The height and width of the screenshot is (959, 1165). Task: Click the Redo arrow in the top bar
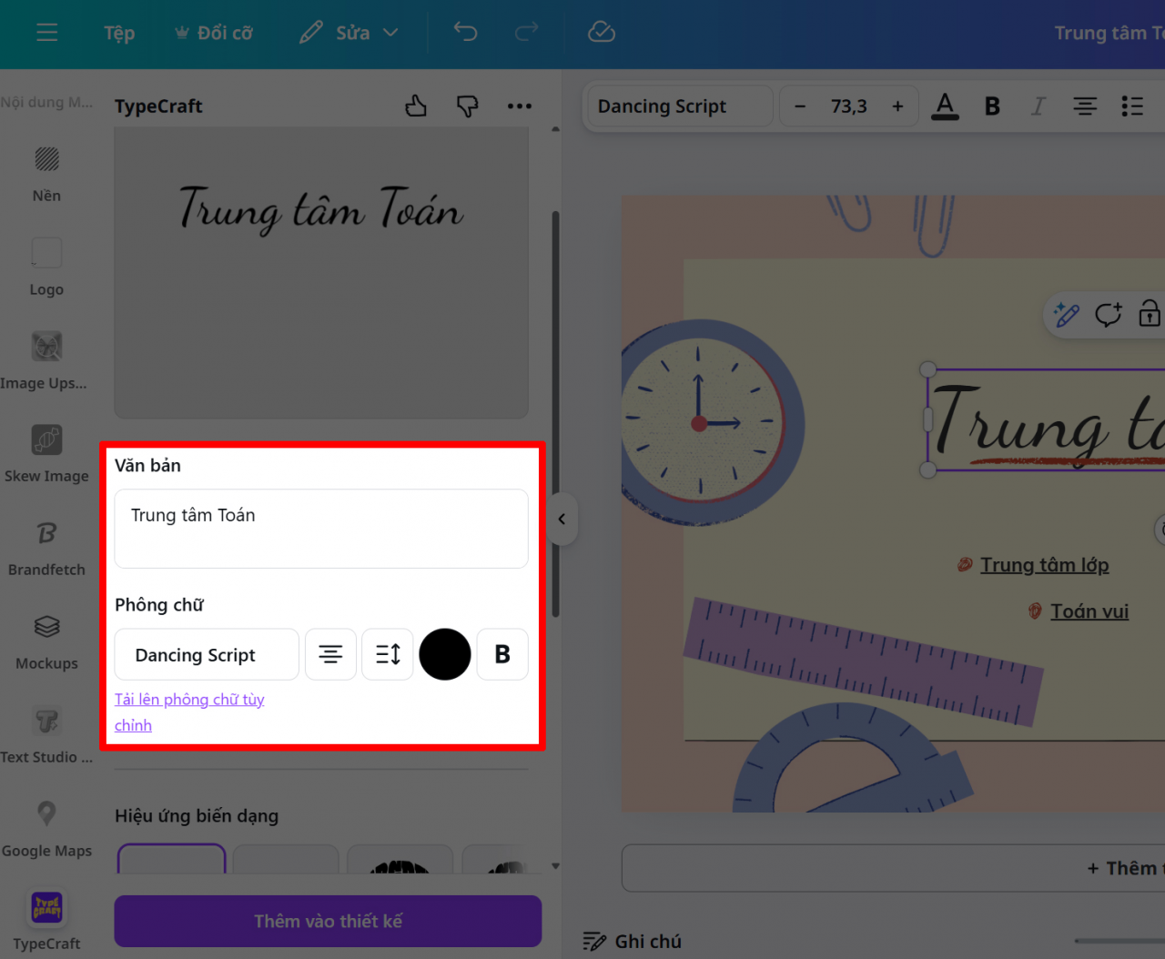click(526, 32)
